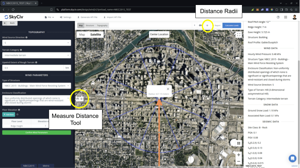Select the circle measure distance tool
Screen dimensions: 300x168
[81, 99]
